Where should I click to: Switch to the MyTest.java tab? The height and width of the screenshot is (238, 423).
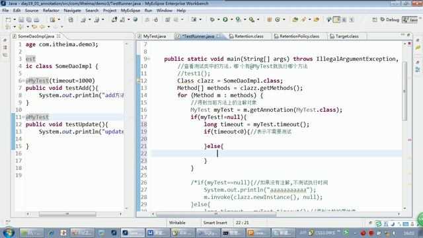point(155,36)
